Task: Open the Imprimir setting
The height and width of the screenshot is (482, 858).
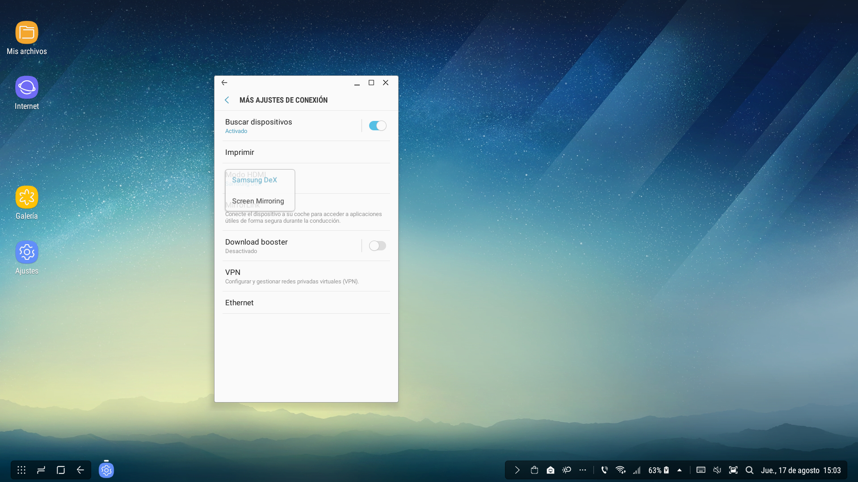Action: tap(306, 153)
